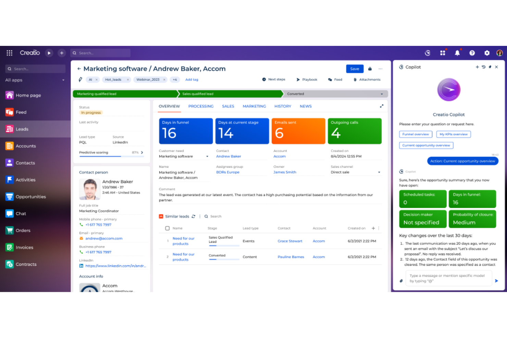Collapse the All apps list

[63, 80]
